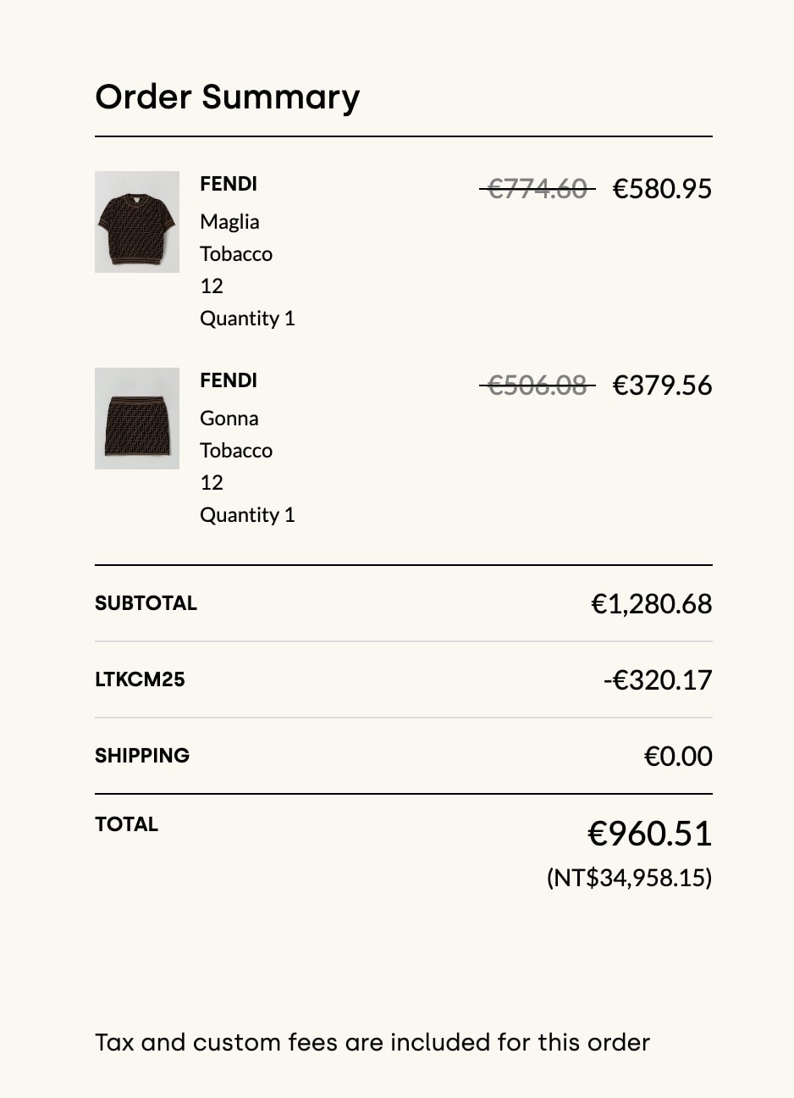Click the subtotal amount €1,280.68
Image resolution: width=794 pixels, height=1098 pixels.
652,603
